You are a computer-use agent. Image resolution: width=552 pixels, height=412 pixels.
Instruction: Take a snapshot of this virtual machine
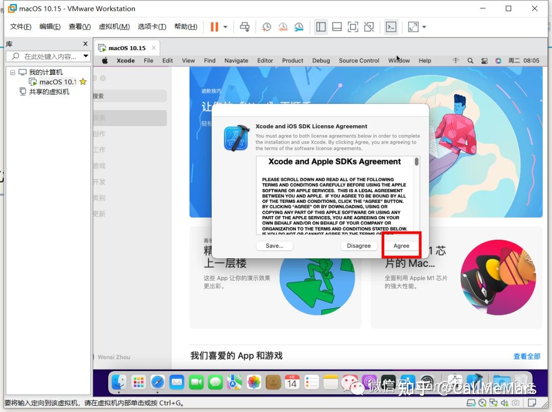266,27
